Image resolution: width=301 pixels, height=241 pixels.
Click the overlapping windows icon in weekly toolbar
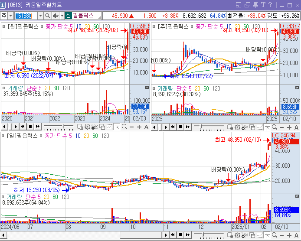[252, 127]
